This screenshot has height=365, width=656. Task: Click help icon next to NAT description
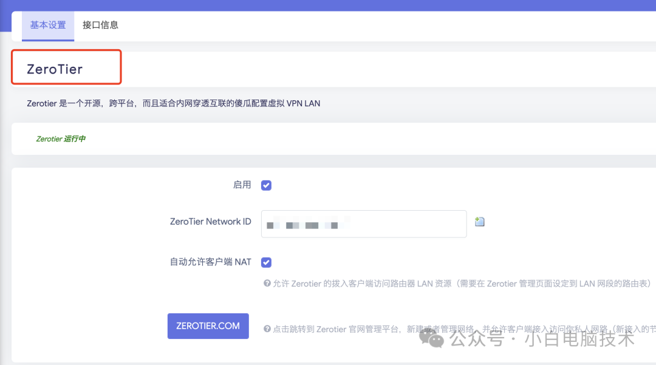pyautogui.click(x=267, y=284)
